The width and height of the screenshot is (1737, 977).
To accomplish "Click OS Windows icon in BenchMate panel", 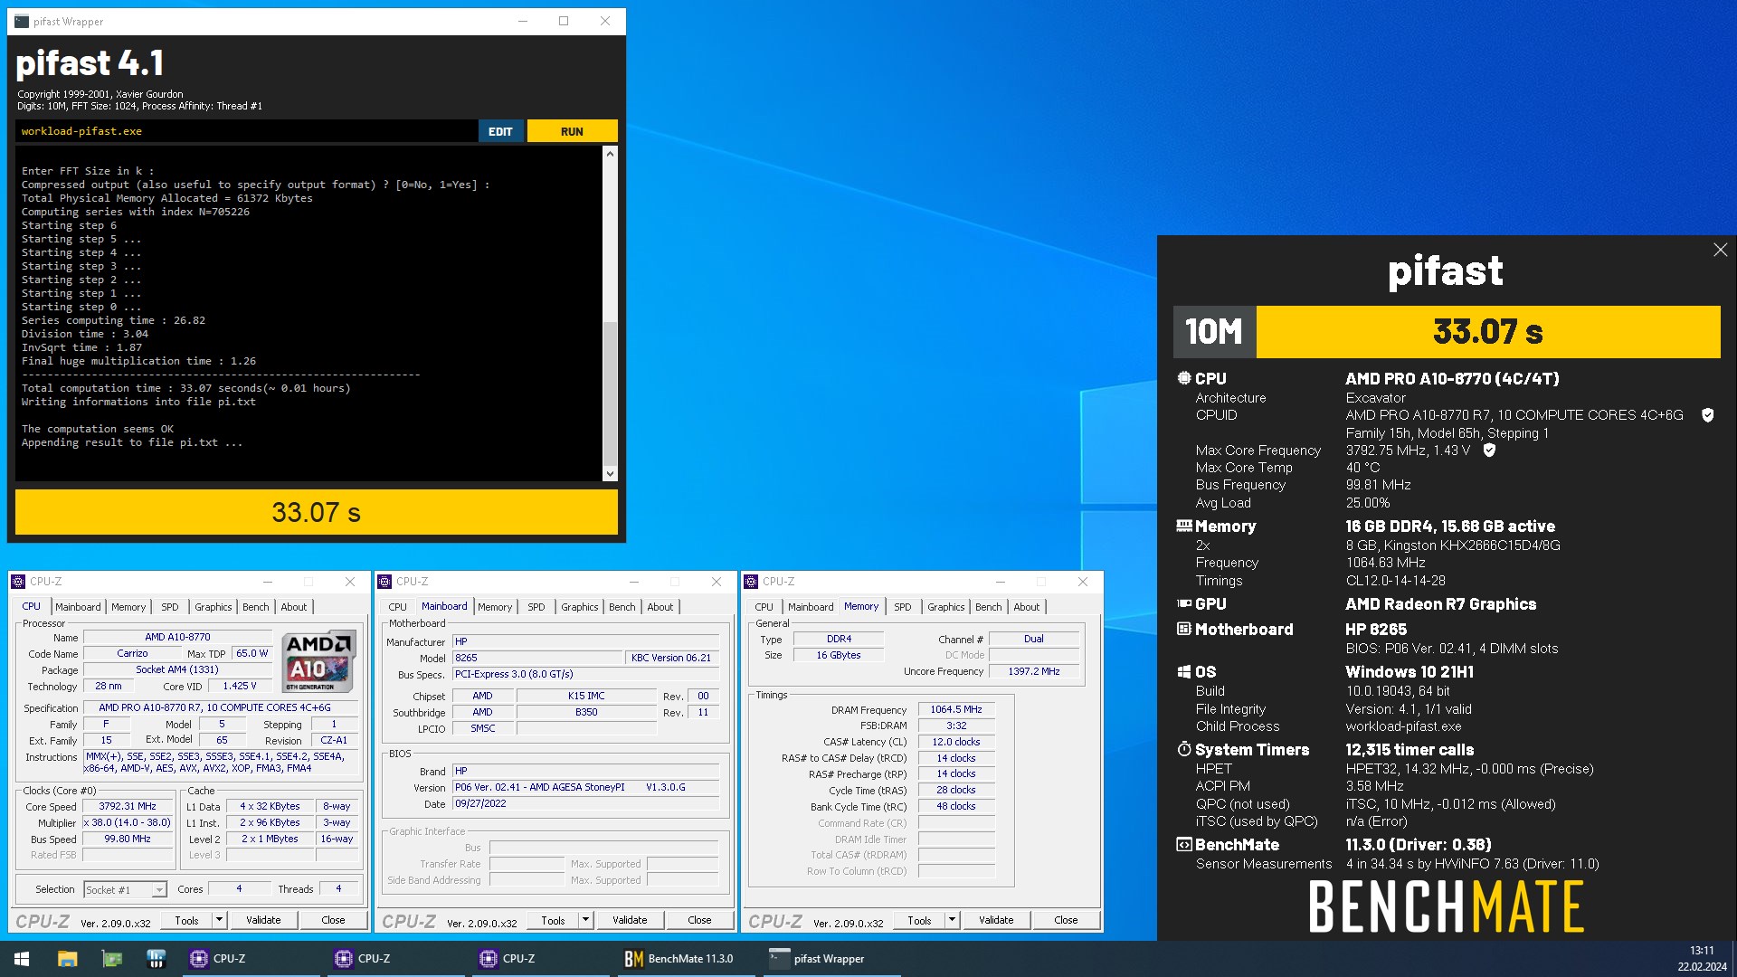I will [1183, 671].
